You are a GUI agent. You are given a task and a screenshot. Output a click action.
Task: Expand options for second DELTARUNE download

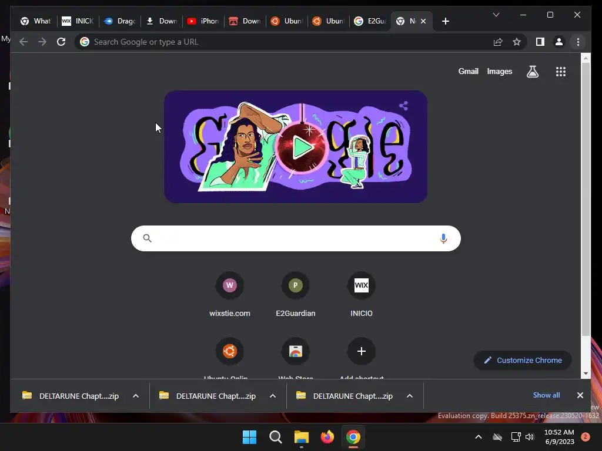273,396
